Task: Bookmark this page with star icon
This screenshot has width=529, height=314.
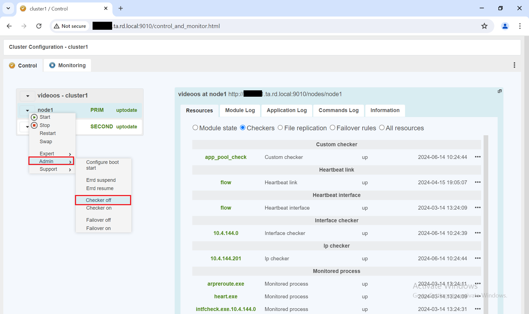Action: point(484,26)
